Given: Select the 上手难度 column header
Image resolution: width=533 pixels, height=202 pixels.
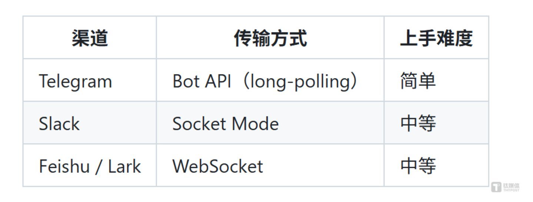Looking at the screenshot, I should pyautogui.click(x=436, y=38).
